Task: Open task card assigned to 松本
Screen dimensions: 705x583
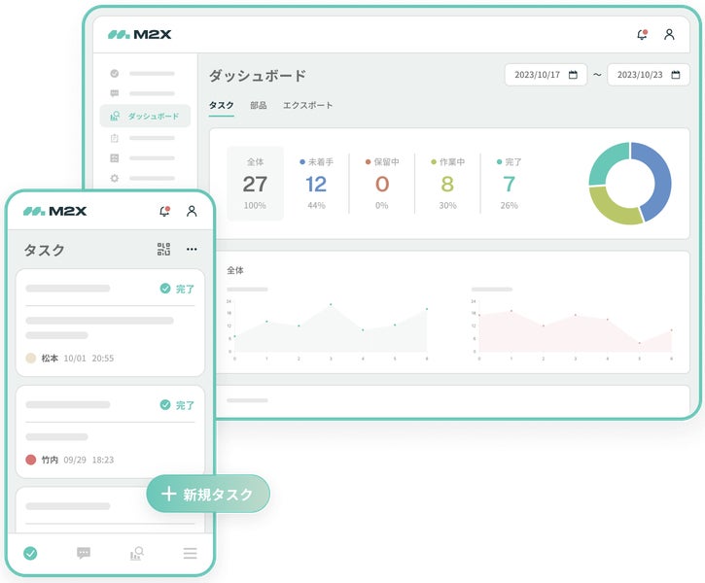Action: [x=110, y=323]
